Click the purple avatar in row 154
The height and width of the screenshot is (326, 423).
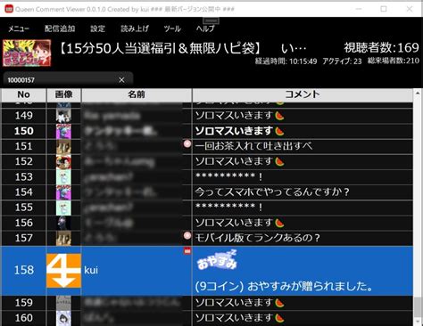coord(63,192)
